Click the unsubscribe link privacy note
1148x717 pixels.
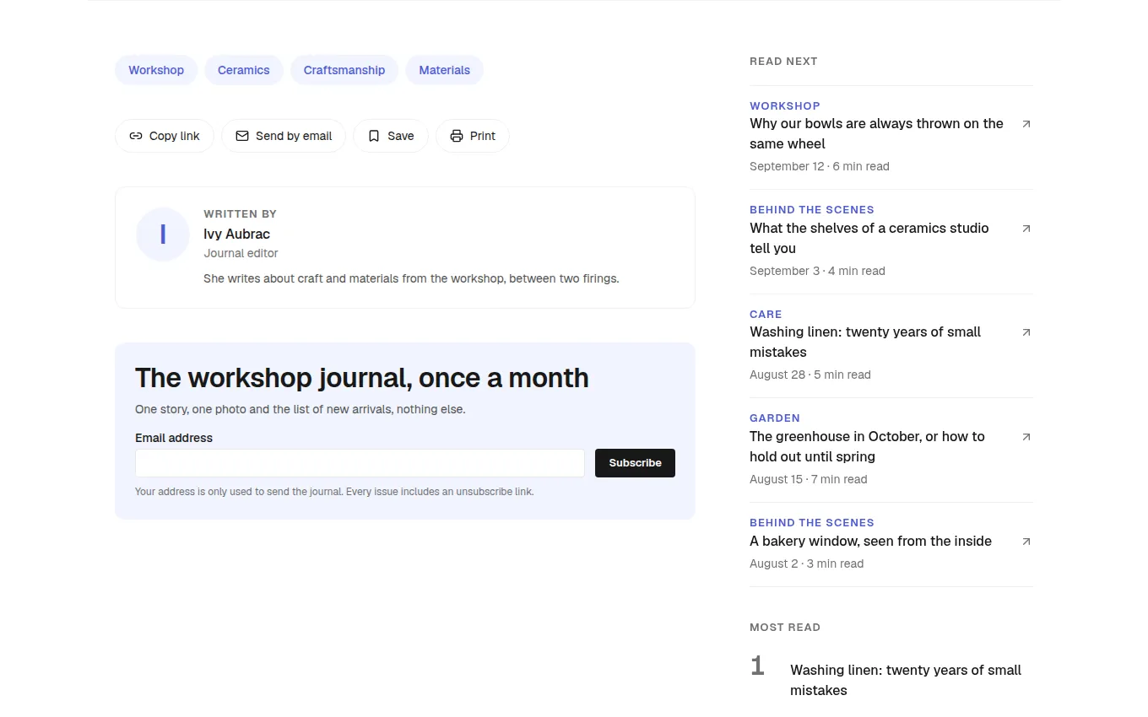pyautogui.click(x=334, y=491)
